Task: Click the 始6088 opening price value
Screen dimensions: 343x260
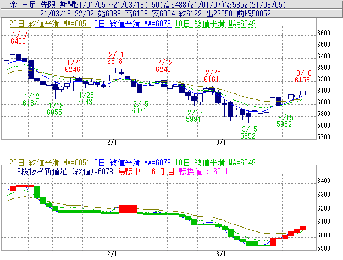Action: (109, 14)
